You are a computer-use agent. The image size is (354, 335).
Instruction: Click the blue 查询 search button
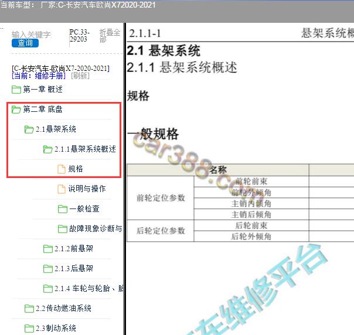tap(25, 43)
